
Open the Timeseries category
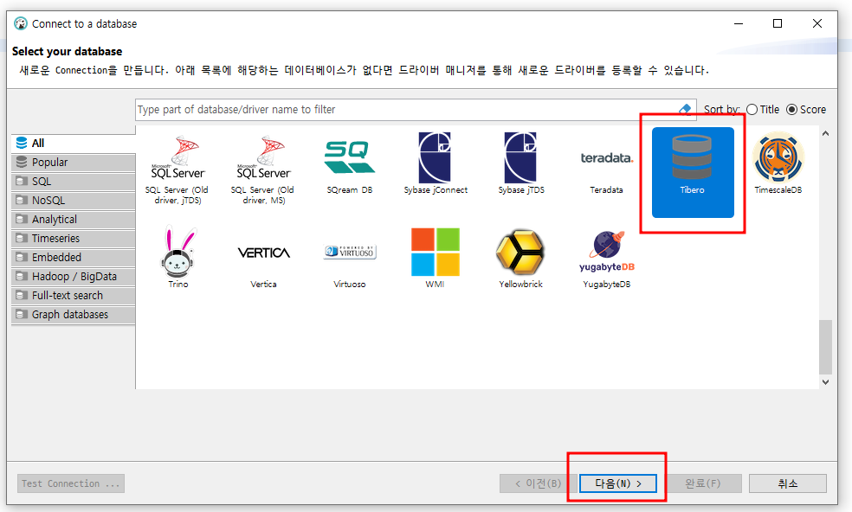pyautogui.click(x=74, y=239)
